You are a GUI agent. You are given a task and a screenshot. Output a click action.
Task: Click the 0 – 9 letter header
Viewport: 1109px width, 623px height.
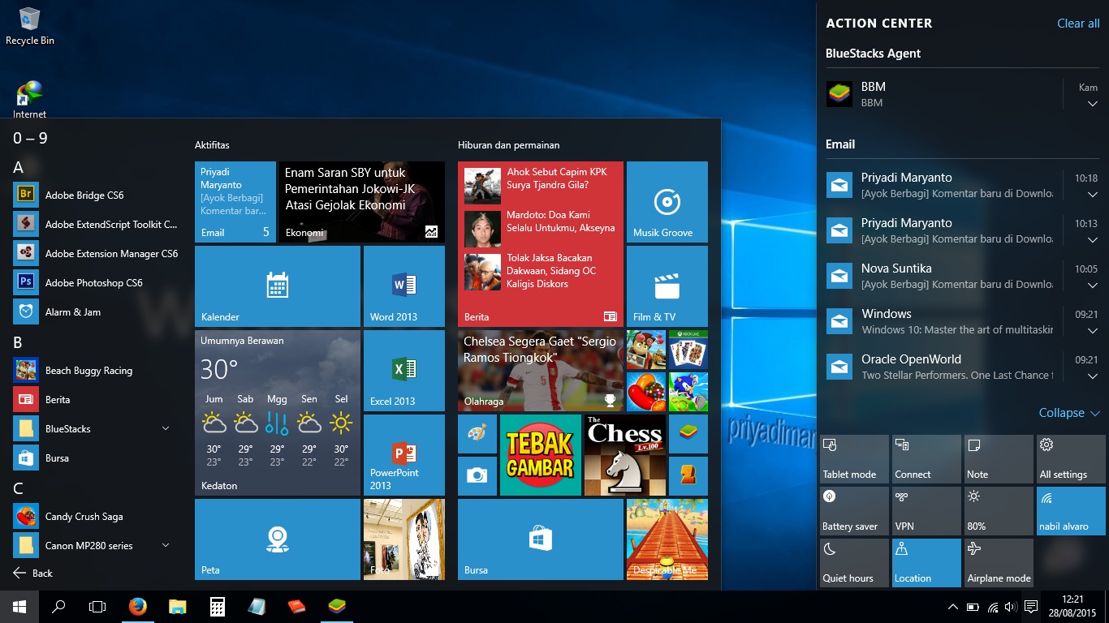tap(30, 139)
